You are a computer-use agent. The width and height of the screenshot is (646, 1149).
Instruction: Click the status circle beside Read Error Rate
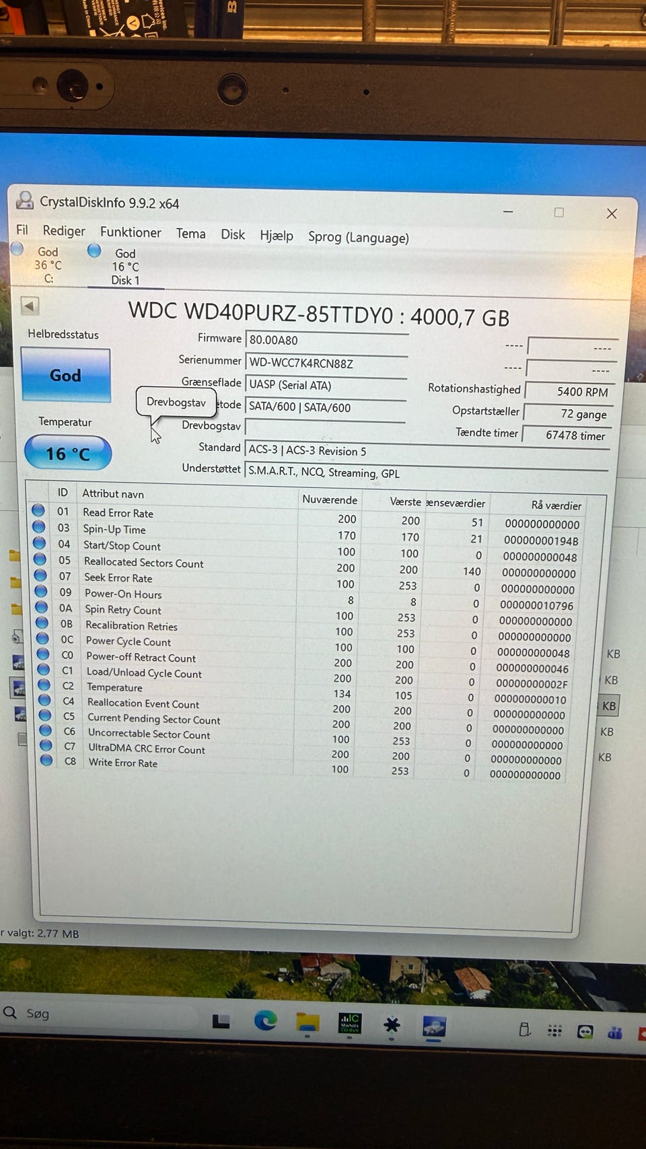click(x=38, y=511)
